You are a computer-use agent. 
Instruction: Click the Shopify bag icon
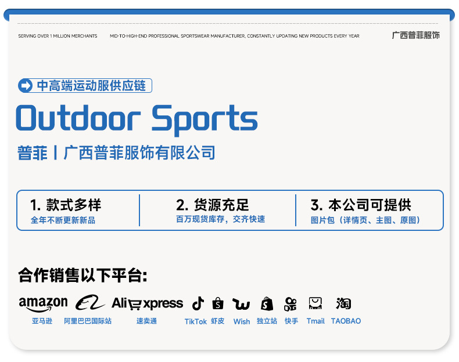point(267,304)
